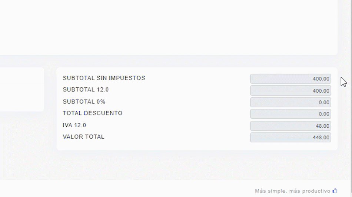352x197 pixels.
Task: Click the SUBTOTAL SIN IMPUESTOS value field
Action: tap(290, 79)
